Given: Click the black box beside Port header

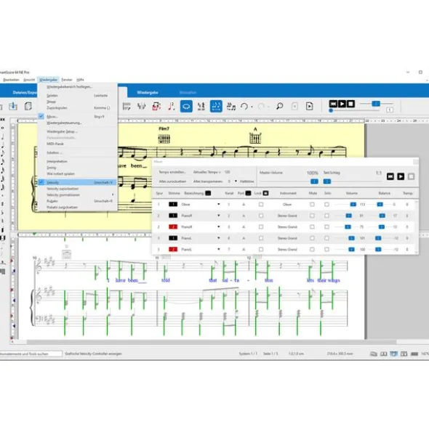Looking at the screenshot, I should click(x=248, y=193).
